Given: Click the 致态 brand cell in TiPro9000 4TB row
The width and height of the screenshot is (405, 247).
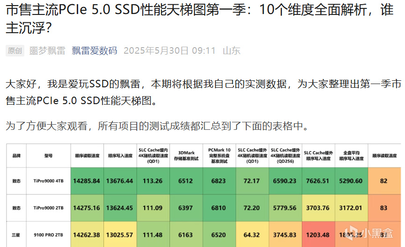Looking at the screenshot, I should (x=16, y=181).
